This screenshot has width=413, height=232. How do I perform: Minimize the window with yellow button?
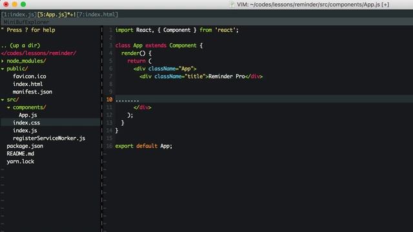coord(14,5)
